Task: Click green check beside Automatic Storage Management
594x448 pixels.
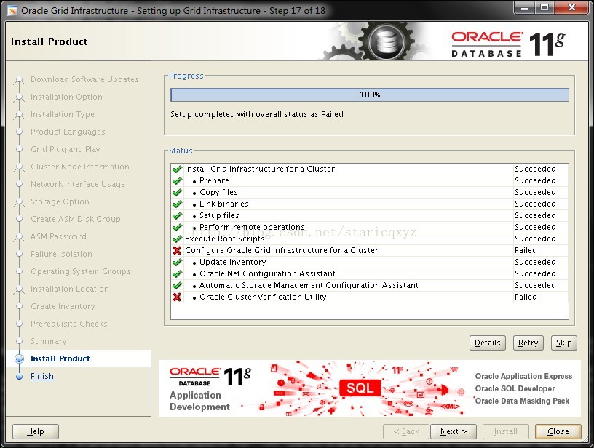Action: click(177, 286)
